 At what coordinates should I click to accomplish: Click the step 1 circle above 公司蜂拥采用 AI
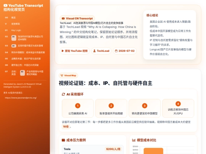coord(78,106)
